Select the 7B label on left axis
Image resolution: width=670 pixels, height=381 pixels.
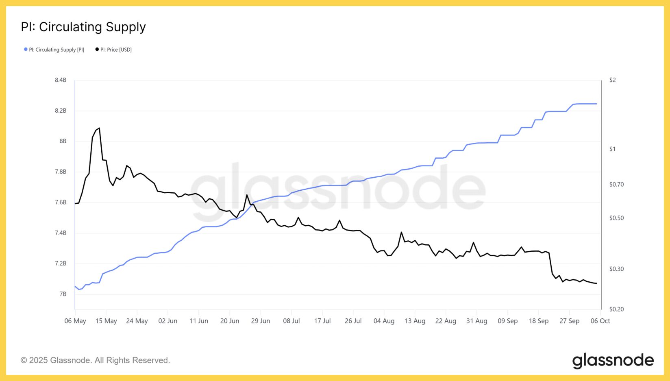click(63, 294)
